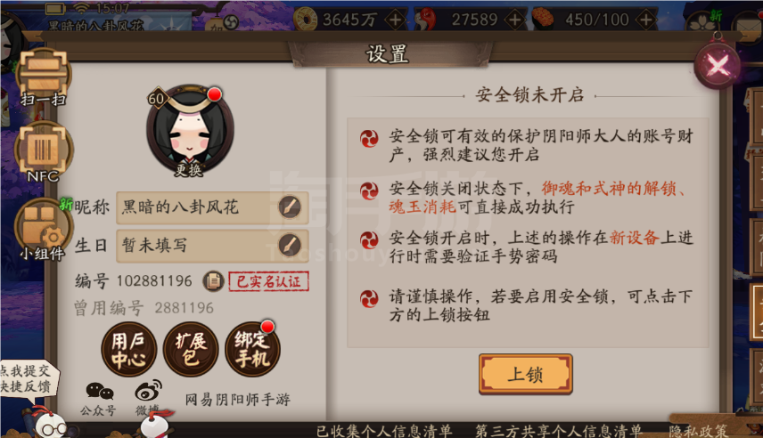Add gold coins with plus icon
The width and height of the screenshot is (763, 438).
(x=395, y=20)
